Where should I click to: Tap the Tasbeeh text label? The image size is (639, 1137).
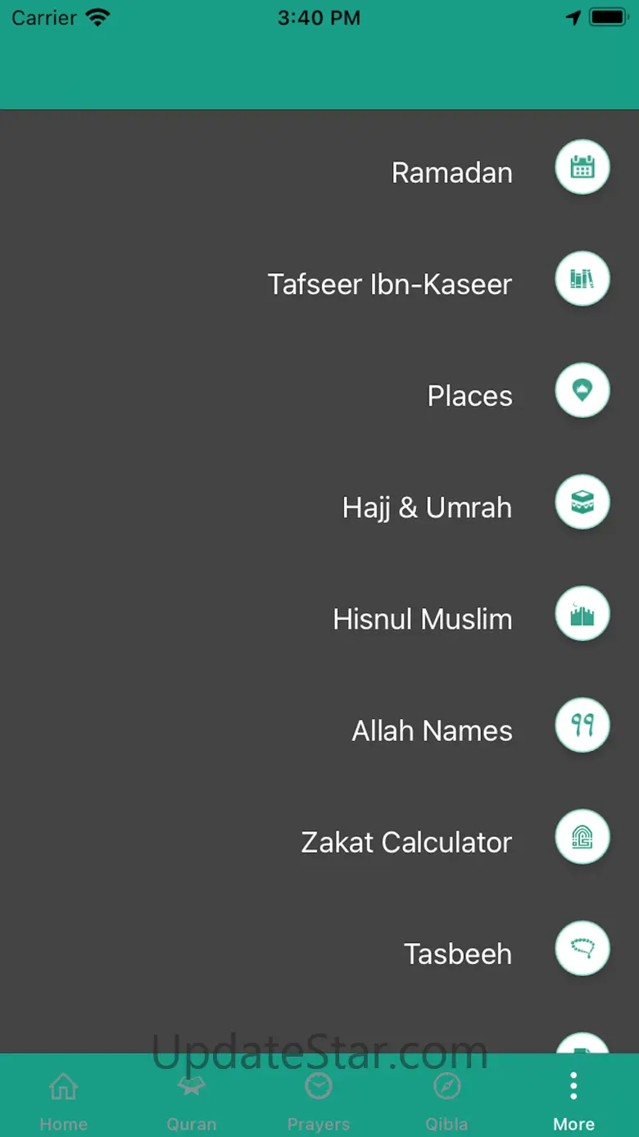[x=457, y=954]
